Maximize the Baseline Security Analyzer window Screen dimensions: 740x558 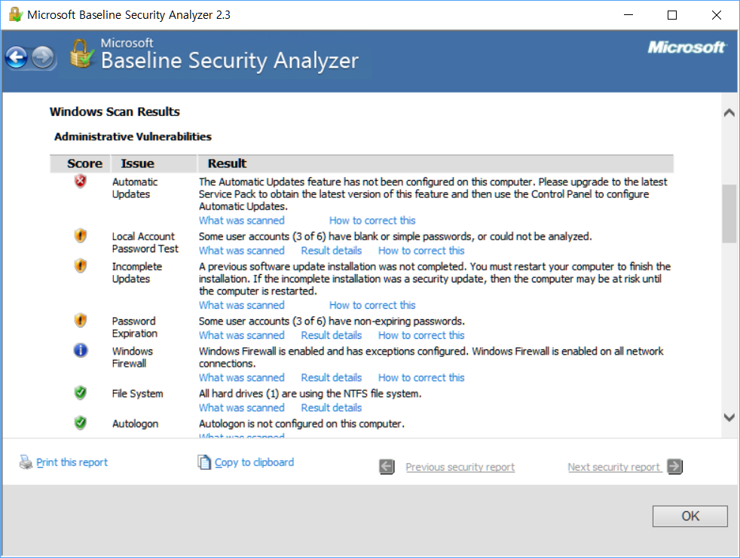coord(672,14)
